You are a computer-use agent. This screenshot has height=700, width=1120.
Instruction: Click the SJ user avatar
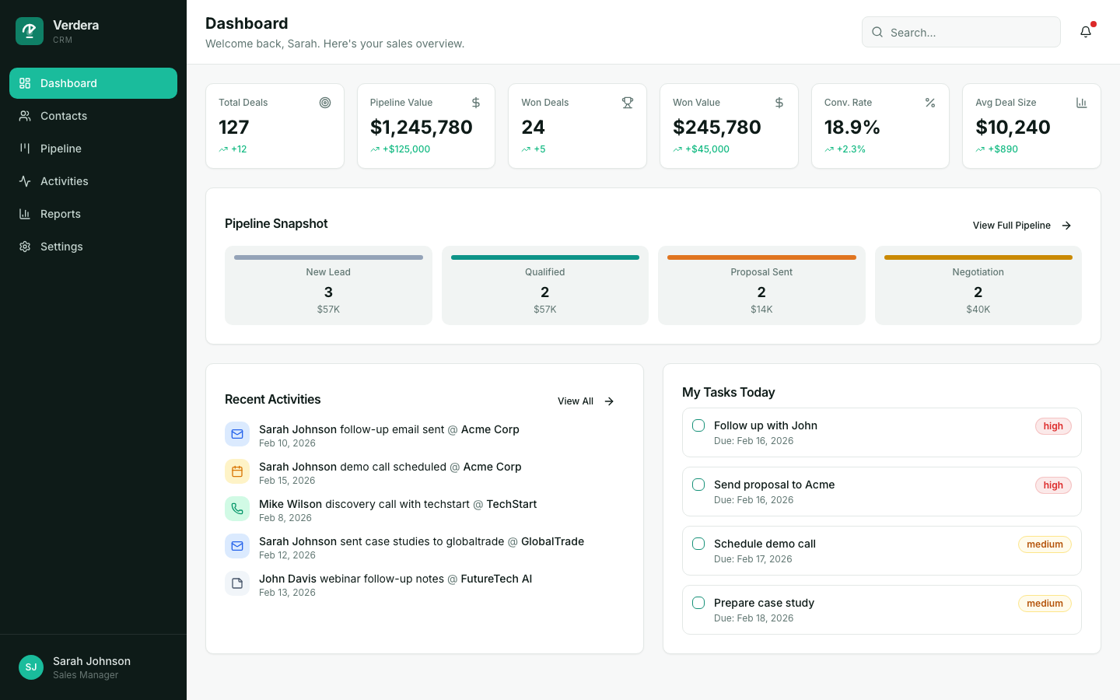(31, 667)
